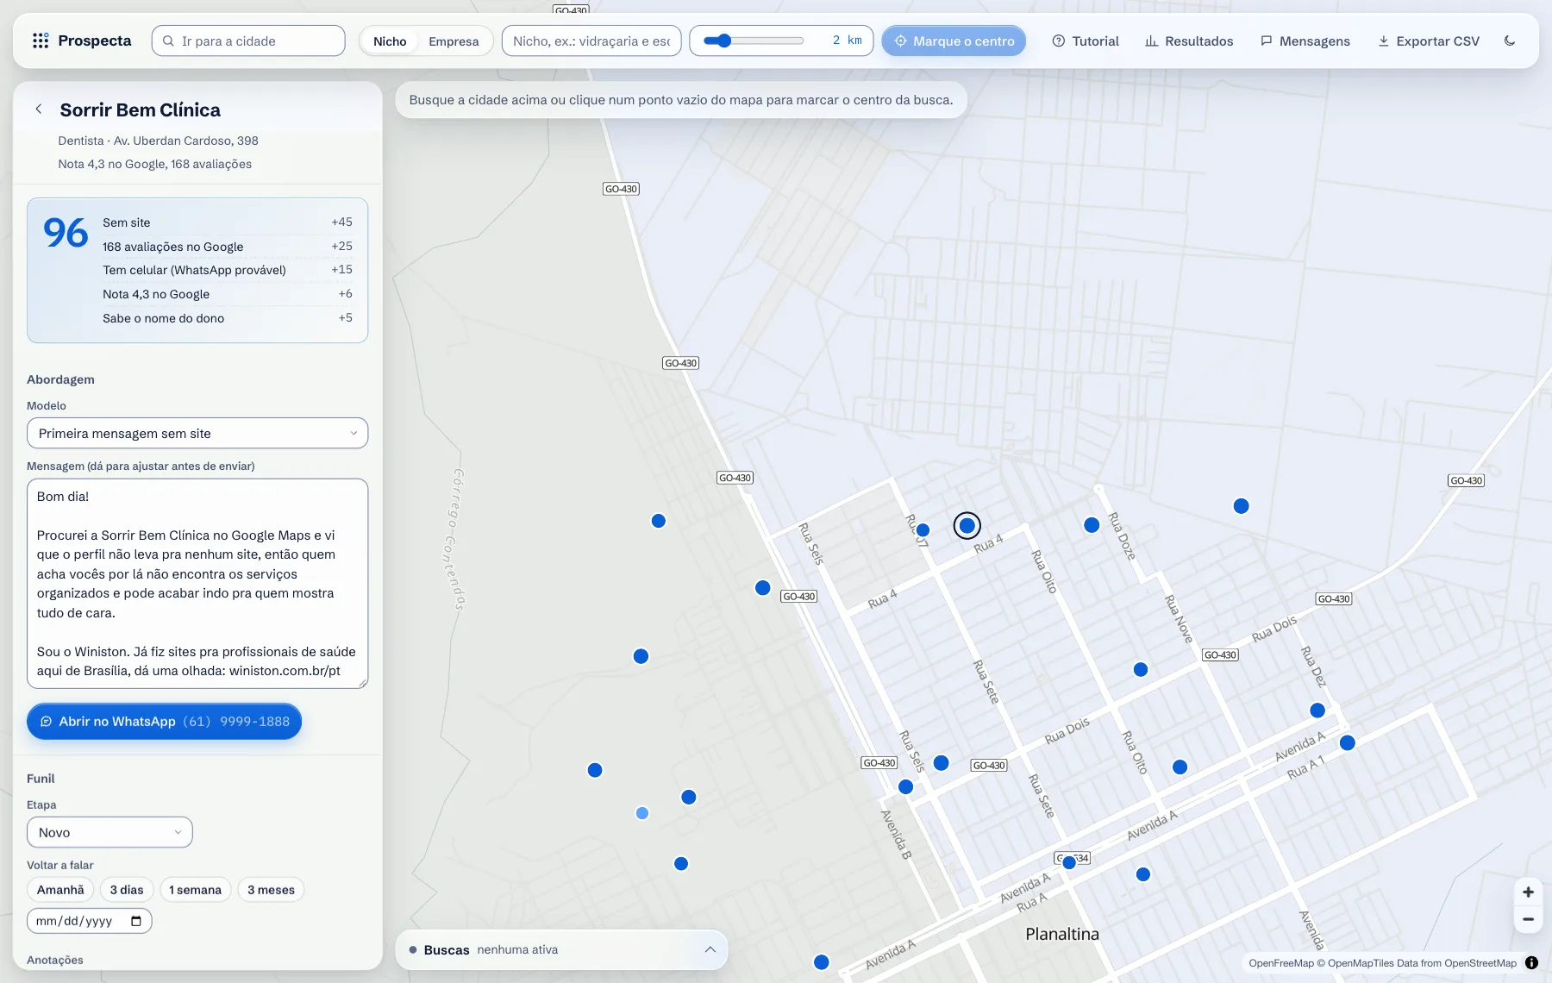The height and width of the screenshot is (983, 1552).
Task: Click the back arrow beside Sorrir Bem Clínica
Action: tap(39, 110)
